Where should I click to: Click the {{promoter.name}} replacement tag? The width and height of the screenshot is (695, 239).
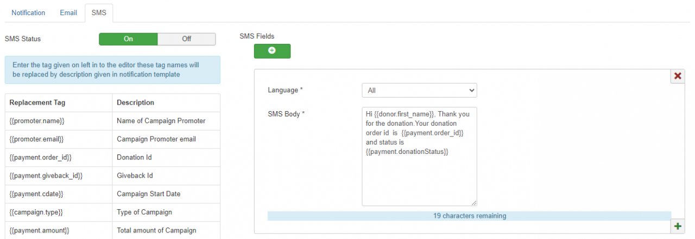(37, 121)
